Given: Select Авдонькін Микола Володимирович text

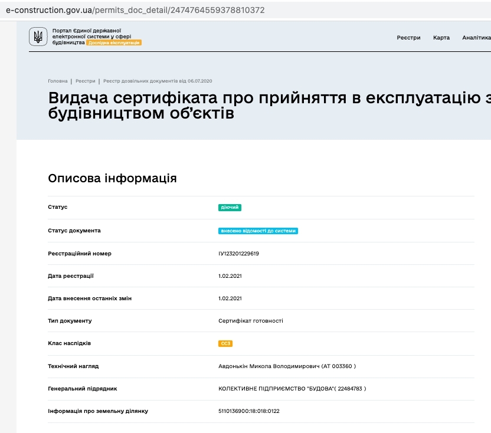Looking at the screenshot, I should point(269,366).
